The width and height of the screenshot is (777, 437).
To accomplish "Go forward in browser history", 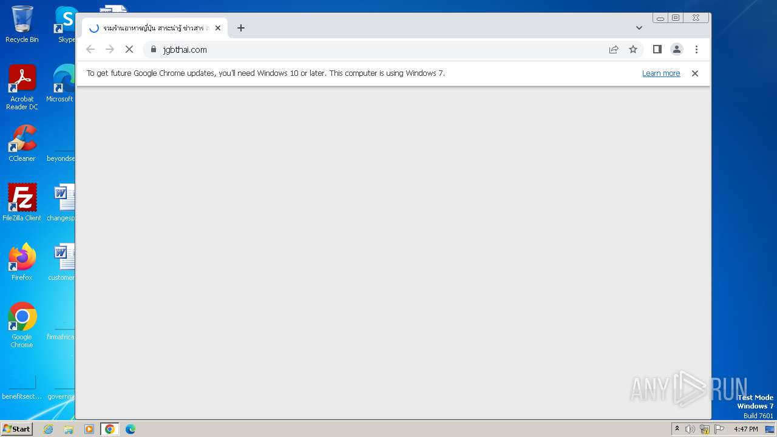I will 110,49.
